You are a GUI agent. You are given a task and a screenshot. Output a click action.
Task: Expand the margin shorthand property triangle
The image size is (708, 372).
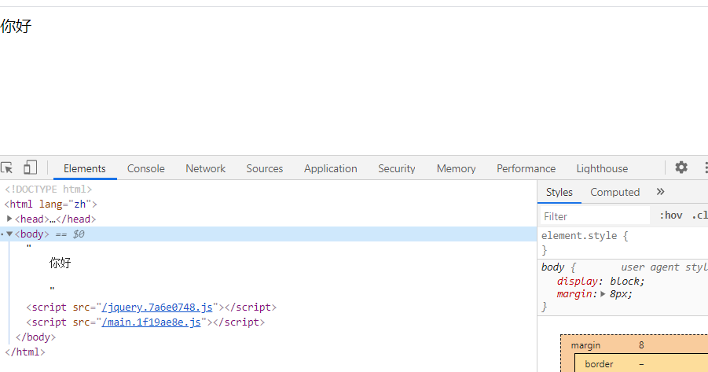coord(603,294)
